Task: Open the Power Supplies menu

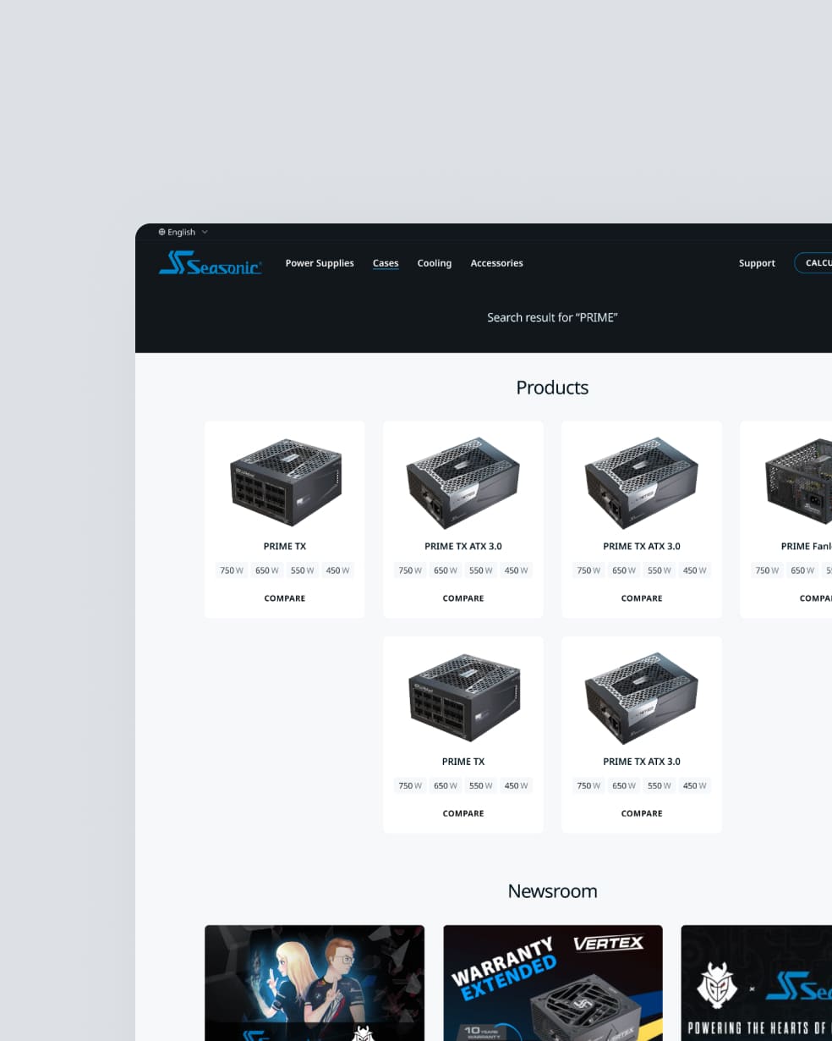Action: point(320,263)
